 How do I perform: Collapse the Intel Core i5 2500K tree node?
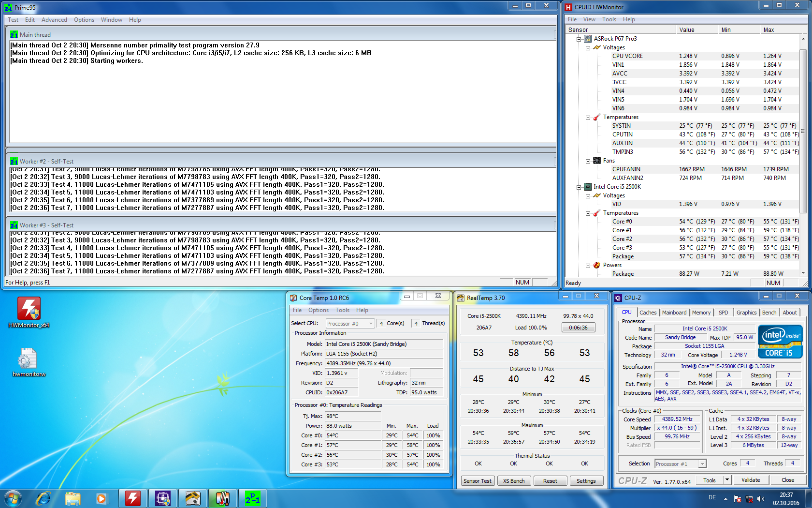[x=579, y=187]
